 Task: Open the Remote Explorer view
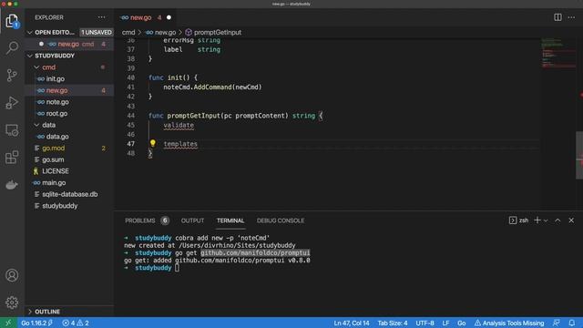[12, 130]
